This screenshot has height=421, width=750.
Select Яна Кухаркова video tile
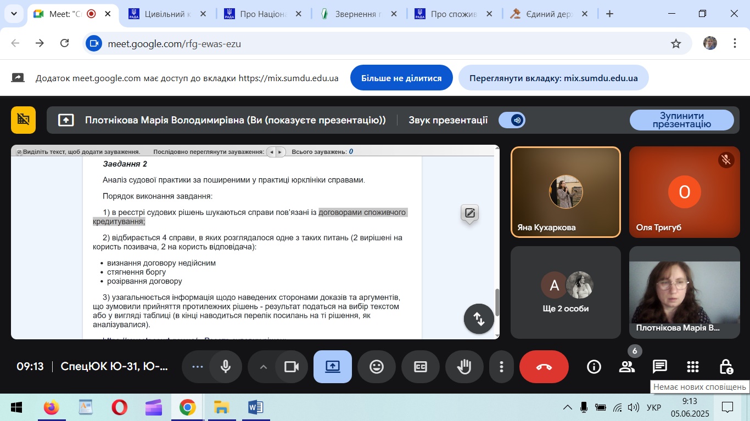[x=566, y=192]
